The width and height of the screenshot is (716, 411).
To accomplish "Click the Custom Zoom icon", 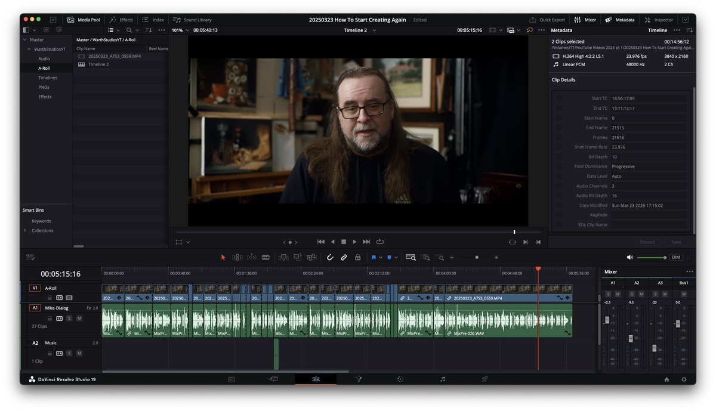I will pyautogui.click(x=440, y=257).
